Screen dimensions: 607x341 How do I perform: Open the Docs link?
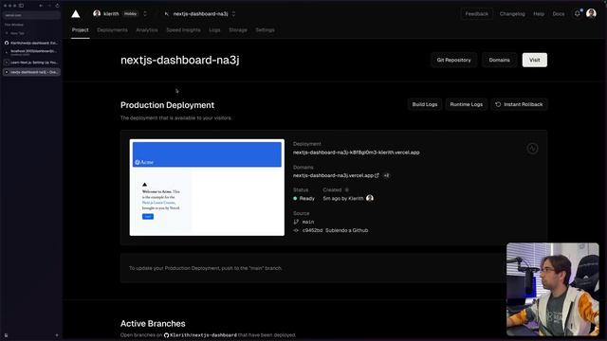(559, 14)
